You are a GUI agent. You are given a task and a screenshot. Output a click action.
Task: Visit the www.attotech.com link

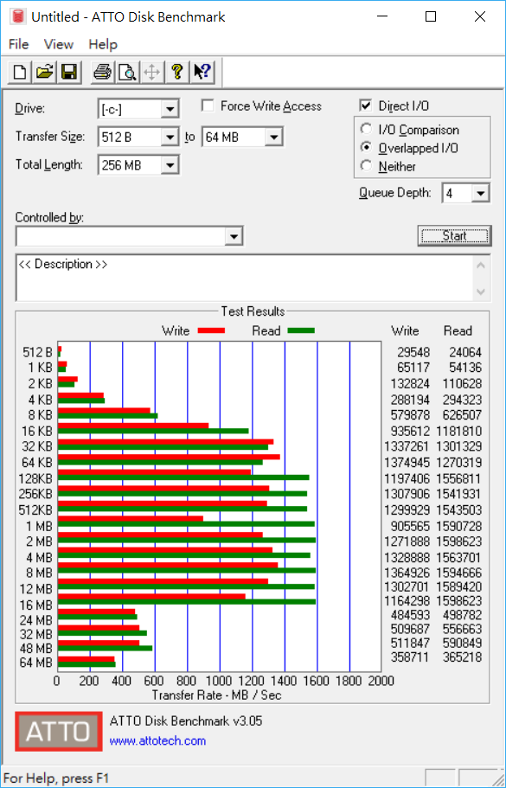coord(157,740)
